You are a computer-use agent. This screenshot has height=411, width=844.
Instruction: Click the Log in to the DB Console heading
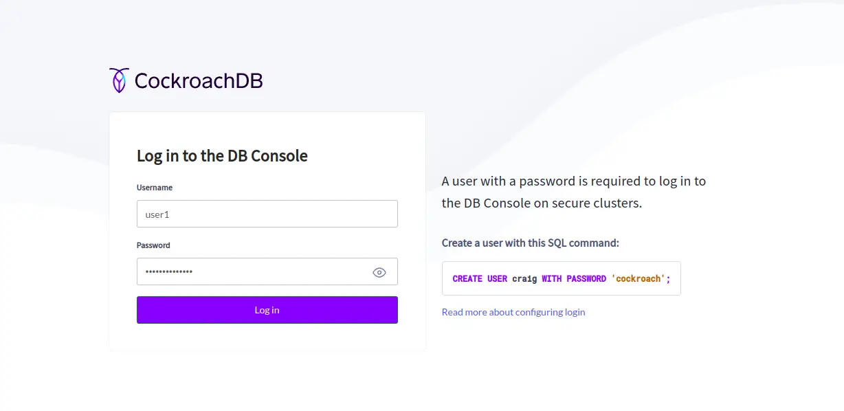[222, 156]
